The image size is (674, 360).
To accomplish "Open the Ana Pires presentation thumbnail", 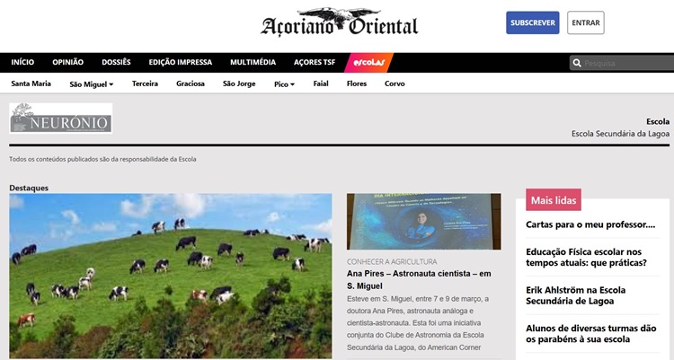I will 424,221.
